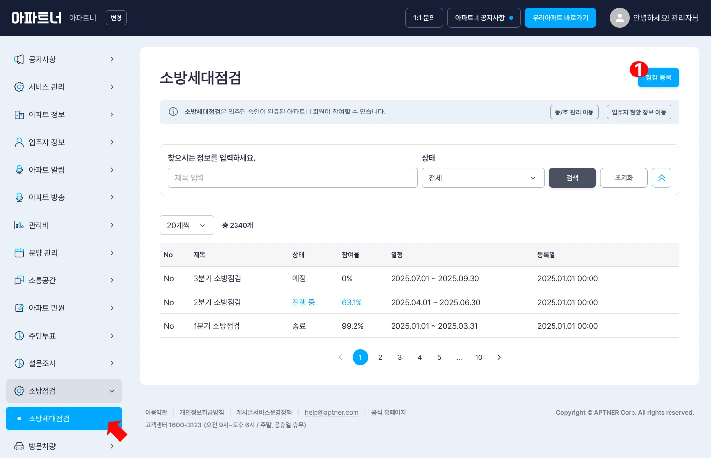Click the 서비스 관리 gear icon
The image size is (711, 458).
point(19,87)
